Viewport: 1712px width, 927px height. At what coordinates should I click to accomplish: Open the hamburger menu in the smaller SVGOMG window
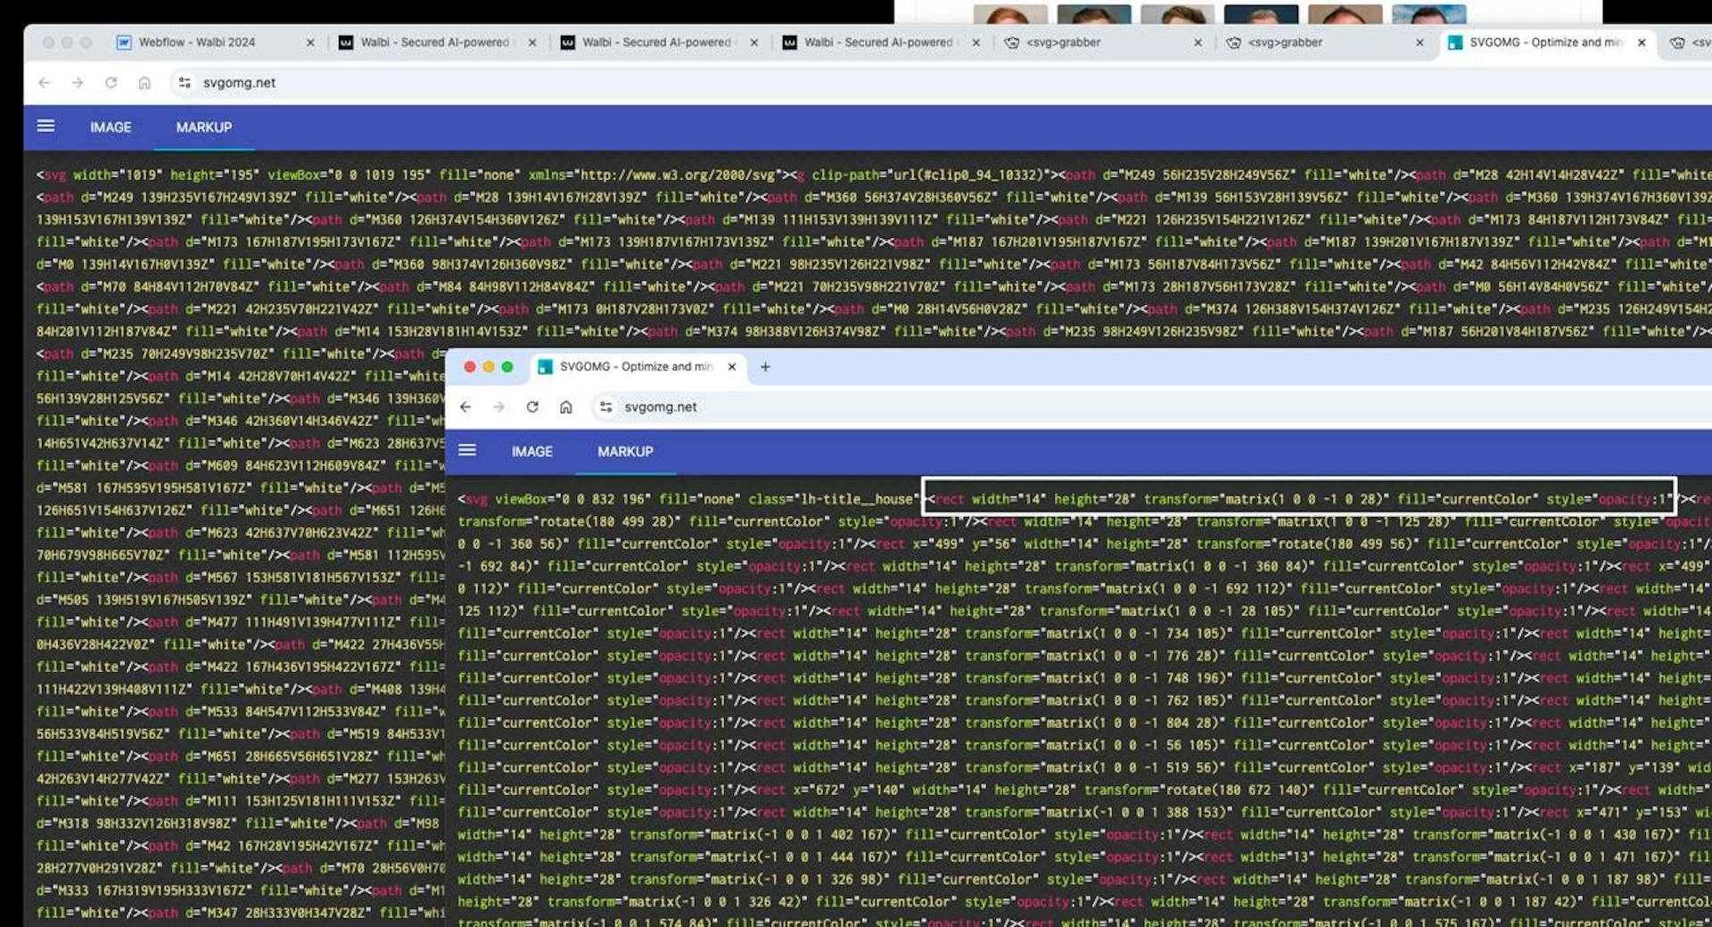tap(467, 451)
